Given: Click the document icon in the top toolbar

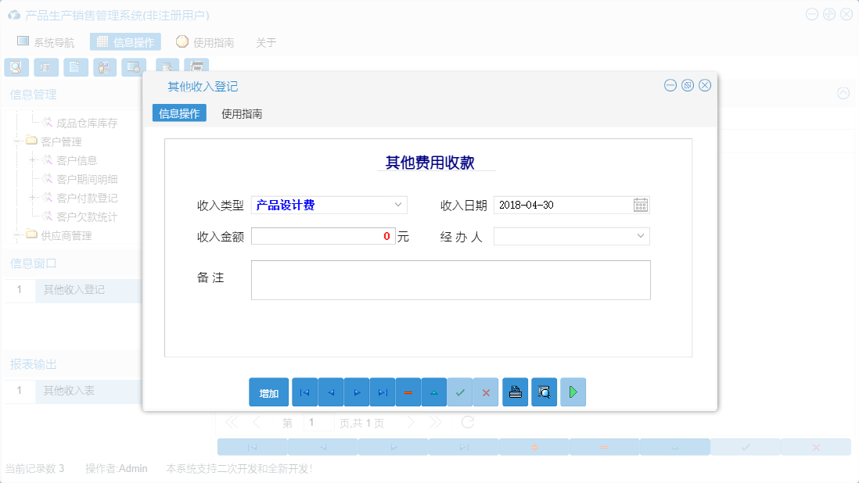Looking at the screenshot, I should (x=75, y=66).
